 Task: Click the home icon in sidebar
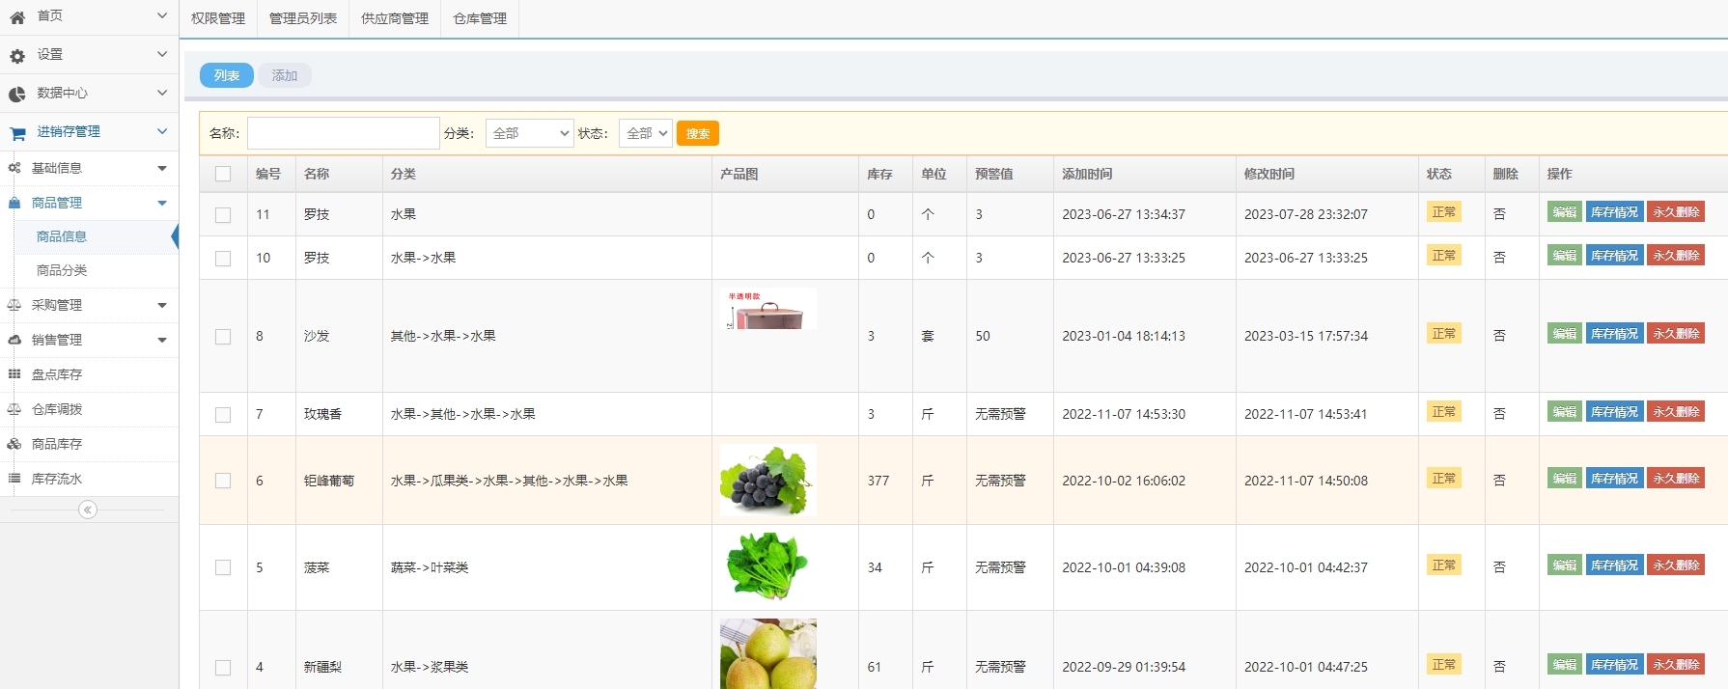pos(17,17)
